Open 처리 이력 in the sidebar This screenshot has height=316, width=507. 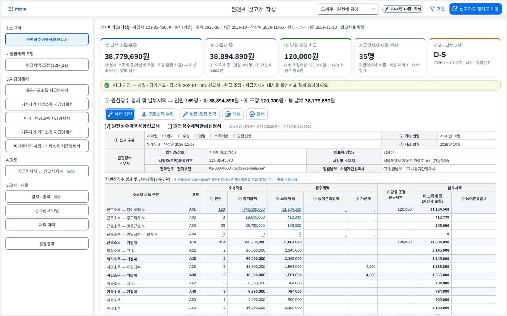(x=47, y=225)
